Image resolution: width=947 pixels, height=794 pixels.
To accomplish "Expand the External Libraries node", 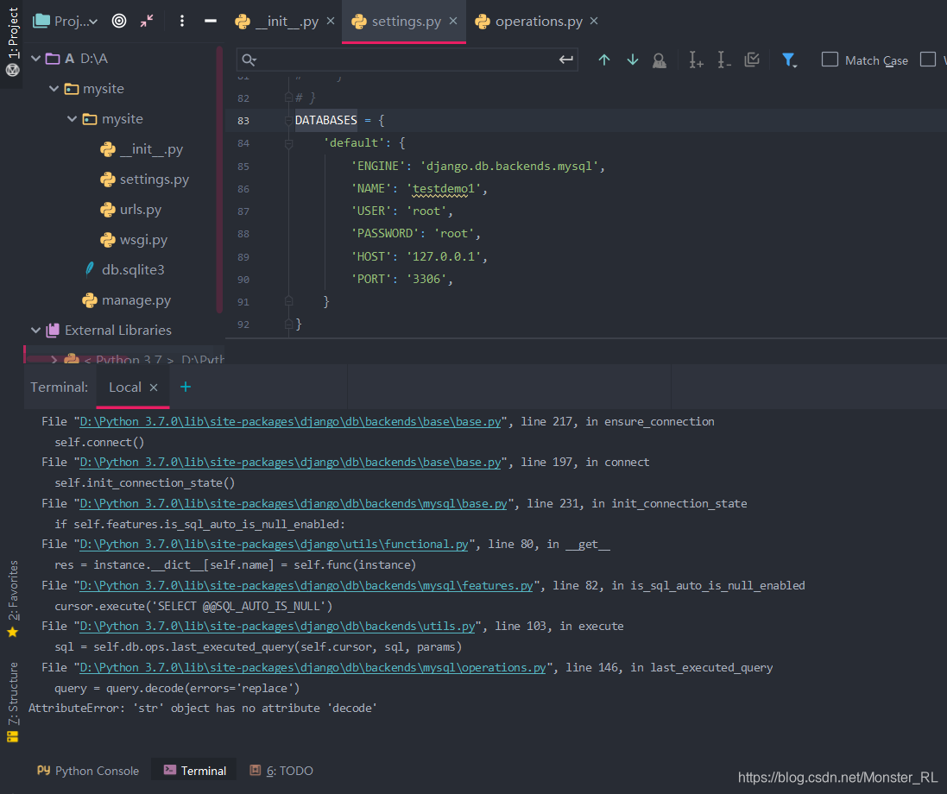I will pos(35,330).
